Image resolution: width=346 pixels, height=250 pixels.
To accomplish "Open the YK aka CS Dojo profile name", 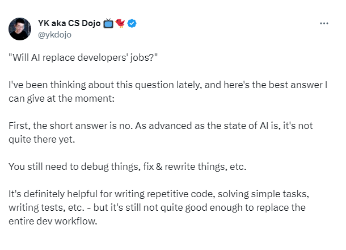I will click(69, 23).
